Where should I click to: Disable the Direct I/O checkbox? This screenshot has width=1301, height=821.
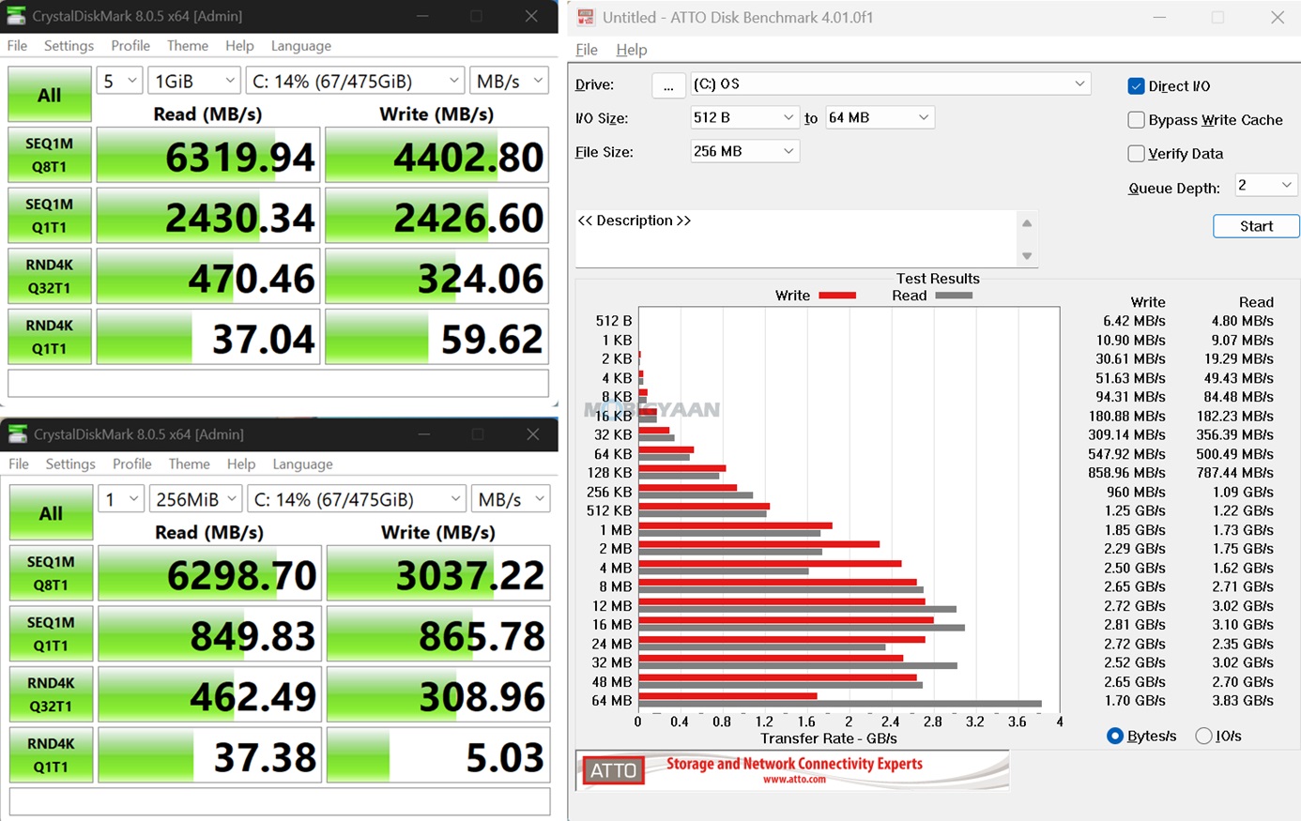tap(1136, 86)
